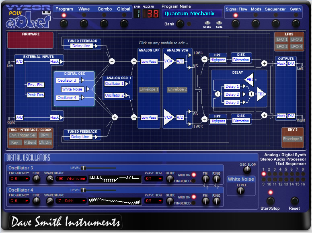Screen dimensions: 312x233
Task: Switch to the Mods view
Action: (256, 9)
